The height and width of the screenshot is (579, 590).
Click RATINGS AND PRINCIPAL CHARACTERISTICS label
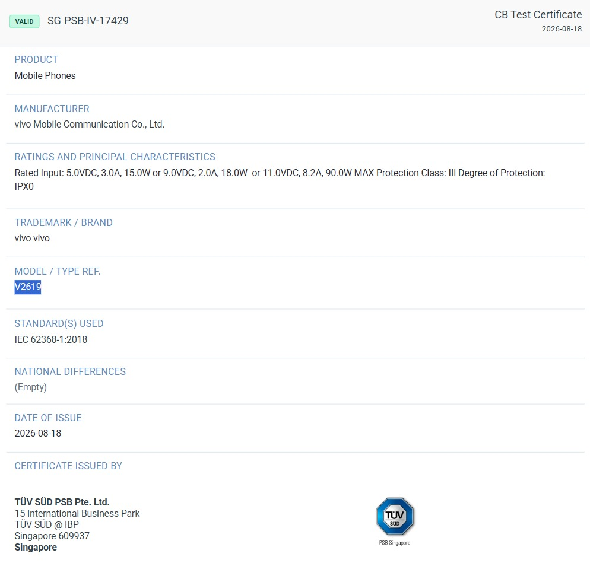coord(115,157)
